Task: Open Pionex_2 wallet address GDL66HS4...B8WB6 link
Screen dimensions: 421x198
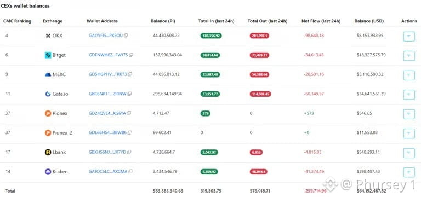Action: tap(107, 132)
